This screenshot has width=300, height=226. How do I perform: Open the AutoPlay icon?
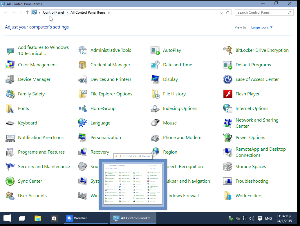[155, 50]
